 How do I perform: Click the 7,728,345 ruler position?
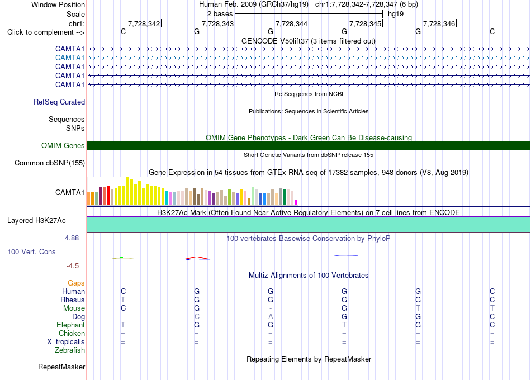click(366, 23)
